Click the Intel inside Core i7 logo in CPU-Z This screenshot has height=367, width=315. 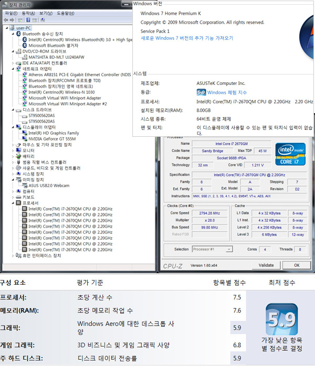pos(290,154)
